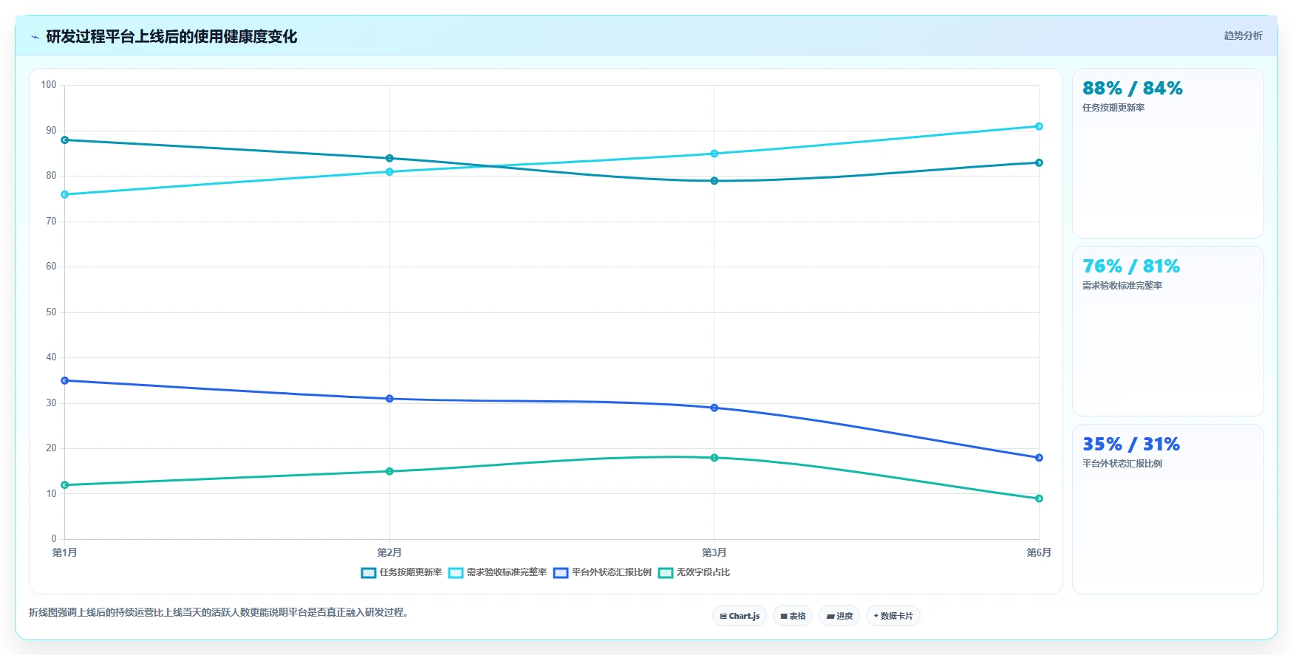This screenshot has width=1293, height=655.
Task: Click the 第2月 x-axis label
Action: point(389,552)
